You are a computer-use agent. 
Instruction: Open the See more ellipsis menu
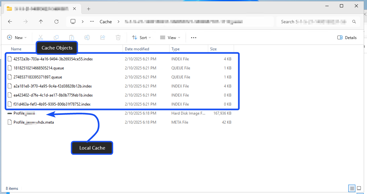pyautogui.click(x=194, y=37)
